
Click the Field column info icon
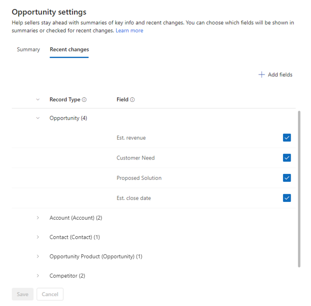click(x=132, y=100)
